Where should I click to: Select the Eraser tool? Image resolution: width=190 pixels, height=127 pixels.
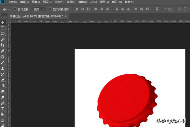[x=3, y=80]
